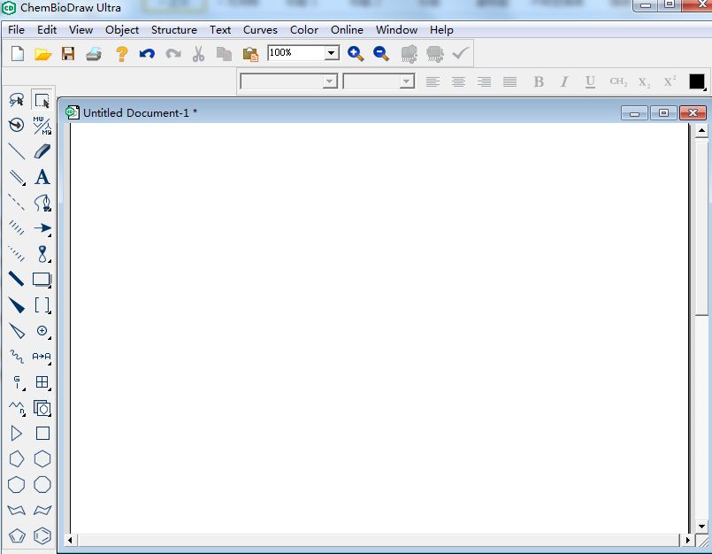
Task: Open the Curves menu
Action: click(x=260, y=30)
